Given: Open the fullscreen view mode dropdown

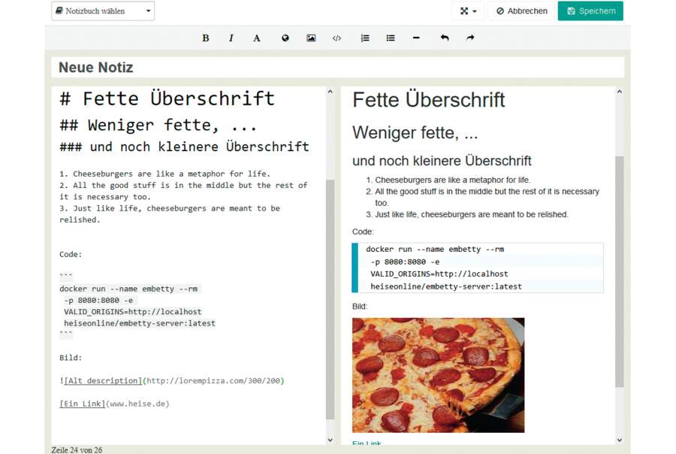Looking at the screenshot, I should pyautogui.click(x=468, y=11).
